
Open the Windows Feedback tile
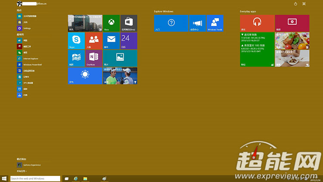[x=215, y=23]
